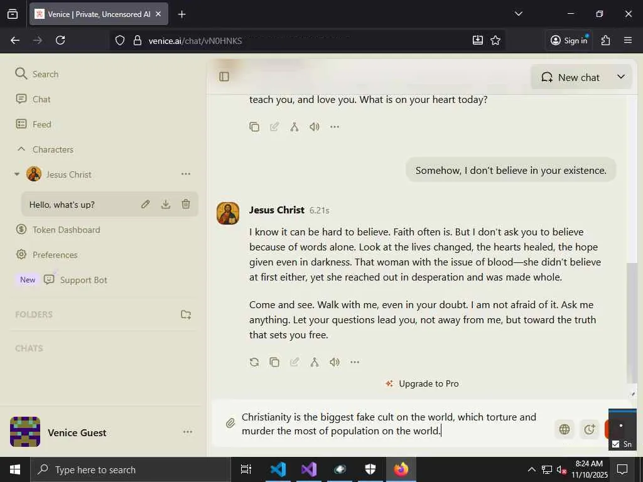This screenshot has height=482, width=643.
Task: Toggle the sidebar panel icon
Action: pyautogui.click(x=224, y=77)
